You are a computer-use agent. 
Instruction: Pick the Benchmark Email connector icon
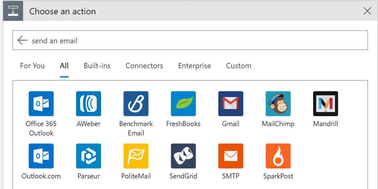[x=136, y=104]
